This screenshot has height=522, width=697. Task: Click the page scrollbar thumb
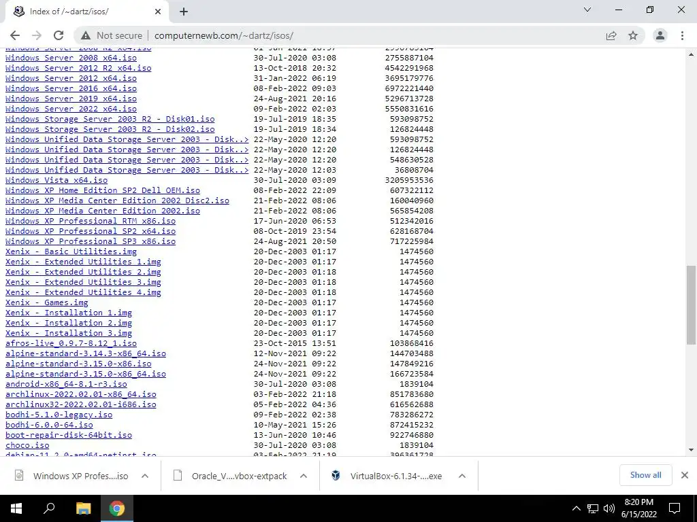691,305
